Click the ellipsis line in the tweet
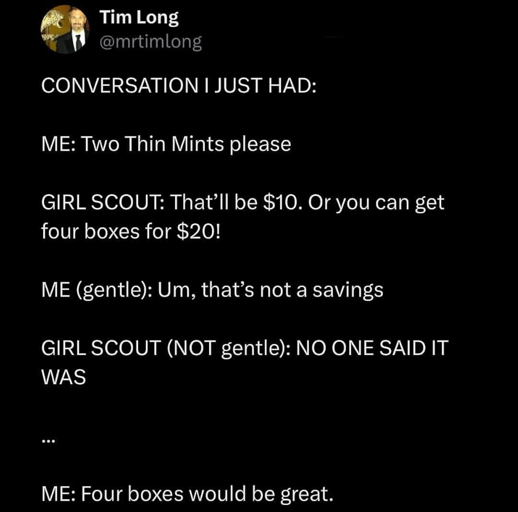This screenshot has height=512, width=518. [x=47, y=441]
